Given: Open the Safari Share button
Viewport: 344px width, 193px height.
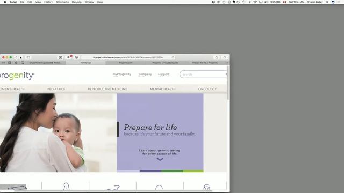Looking at the screenshot, I should tap(217, 57).
